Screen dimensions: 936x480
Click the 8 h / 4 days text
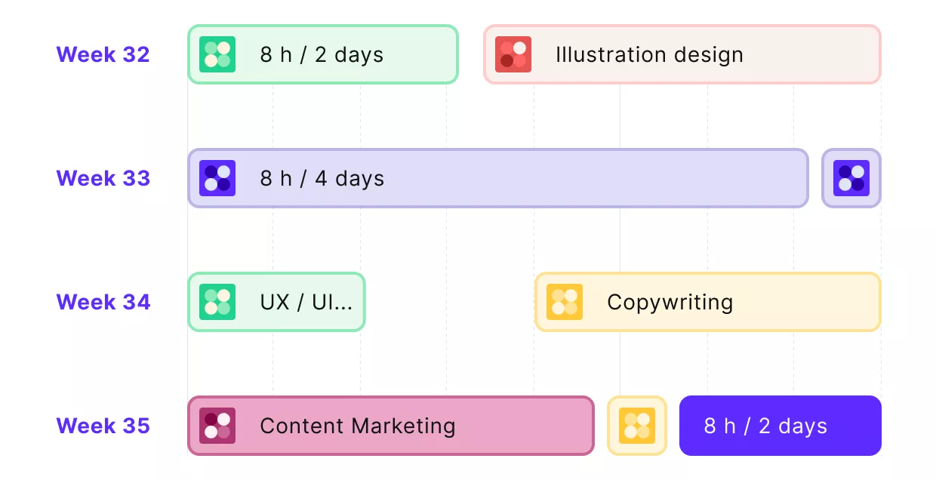tap(322, 178)
